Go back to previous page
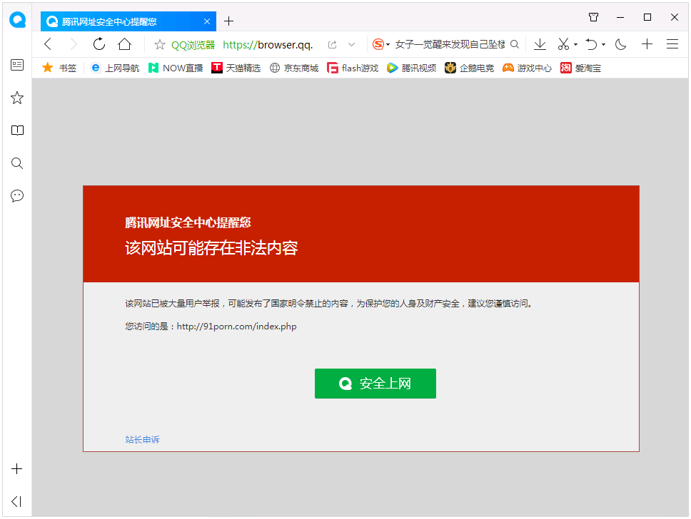Viewport: 691px width, 519px height. click(48, 44)
